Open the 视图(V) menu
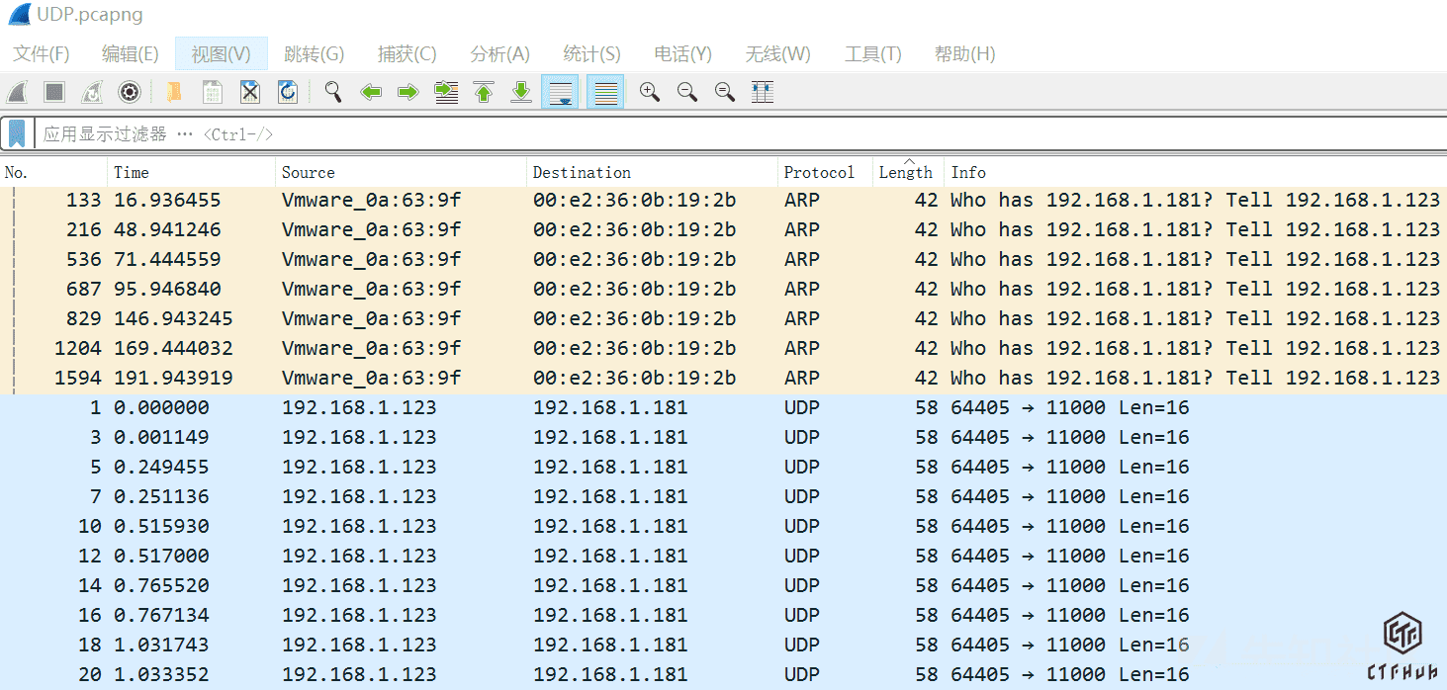 [x=221, y=53]
